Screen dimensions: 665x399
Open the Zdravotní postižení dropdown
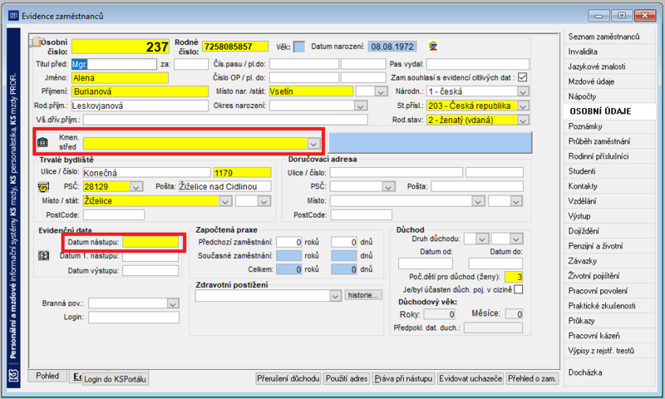point(335,296)
